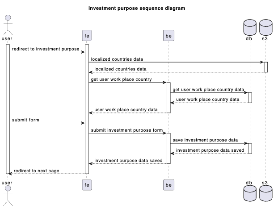Select the fe participant box in the header
The image size is (278, 208).
tap(87, 35)
